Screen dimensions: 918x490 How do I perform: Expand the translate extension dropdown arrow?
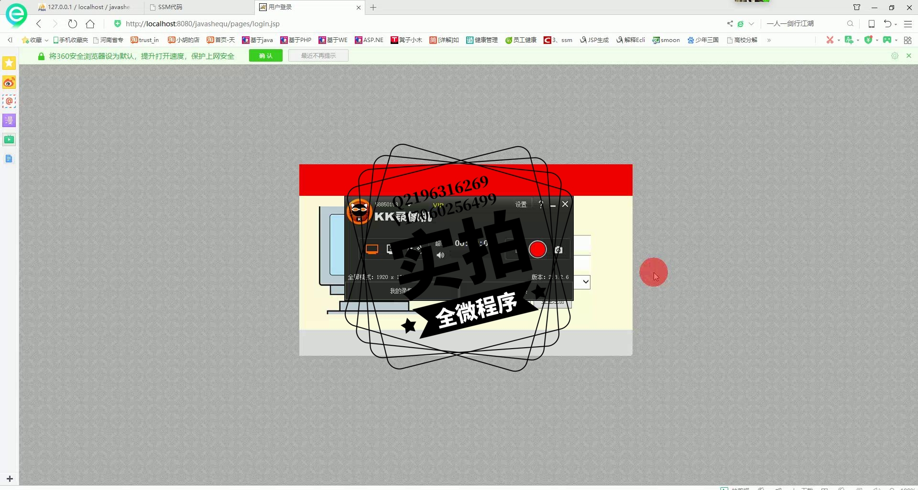coord(858,40)
